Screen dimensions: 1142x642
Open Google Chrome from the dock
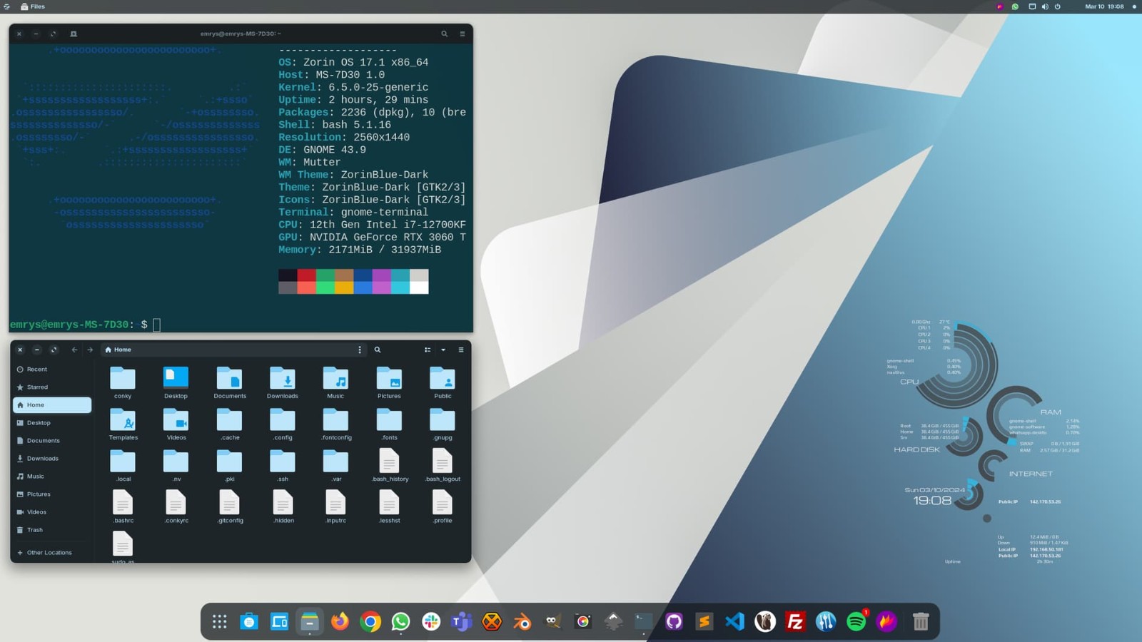370,622
